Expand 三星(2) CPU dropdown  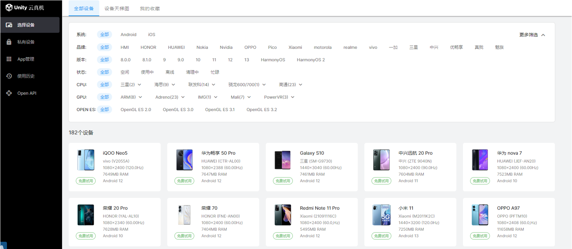[x=131, y=84]
